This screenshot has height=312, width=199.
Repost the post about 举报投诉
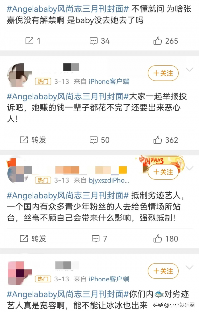(33, 140)
